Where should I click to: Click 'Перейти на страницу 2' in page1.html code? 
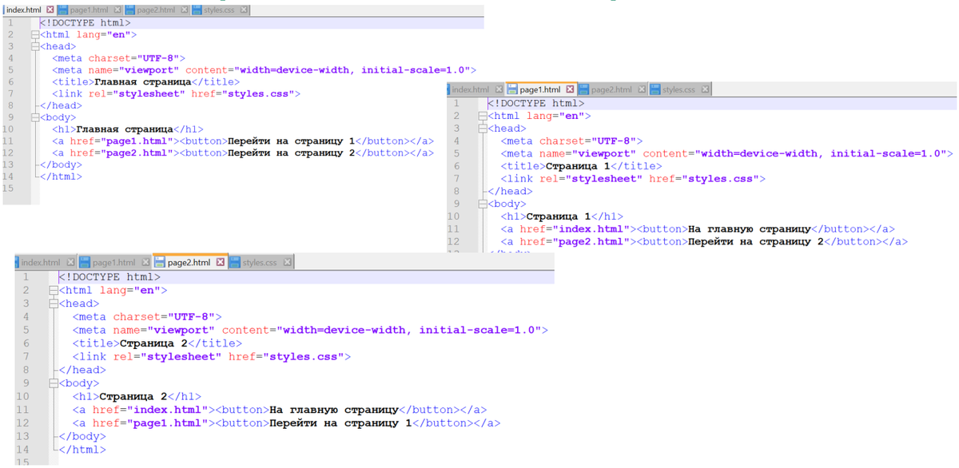(755, 241)
